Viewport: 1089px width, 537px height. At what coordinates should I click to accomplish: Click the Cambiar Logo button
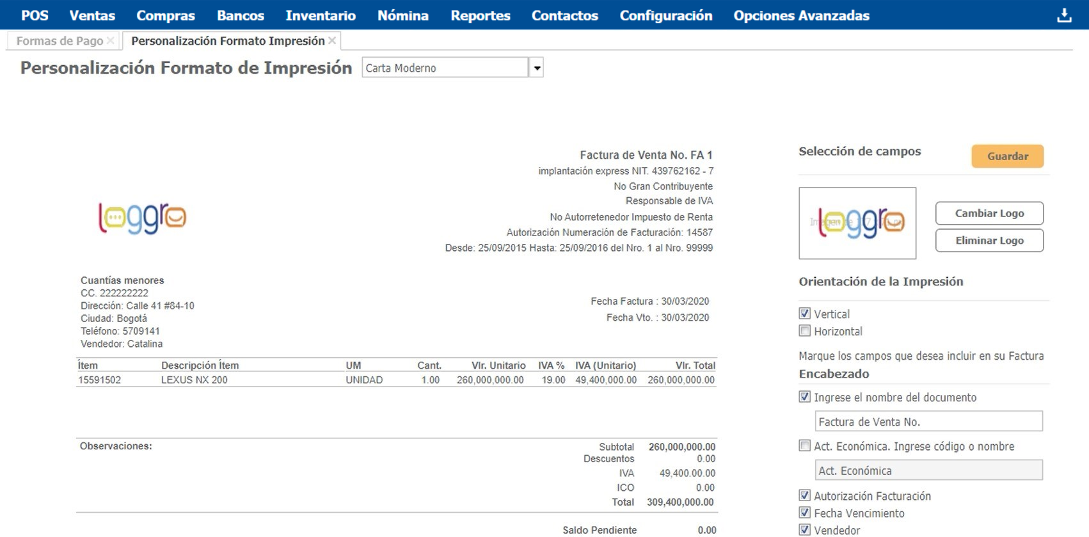pyautogui.click(x=989, y=213)
